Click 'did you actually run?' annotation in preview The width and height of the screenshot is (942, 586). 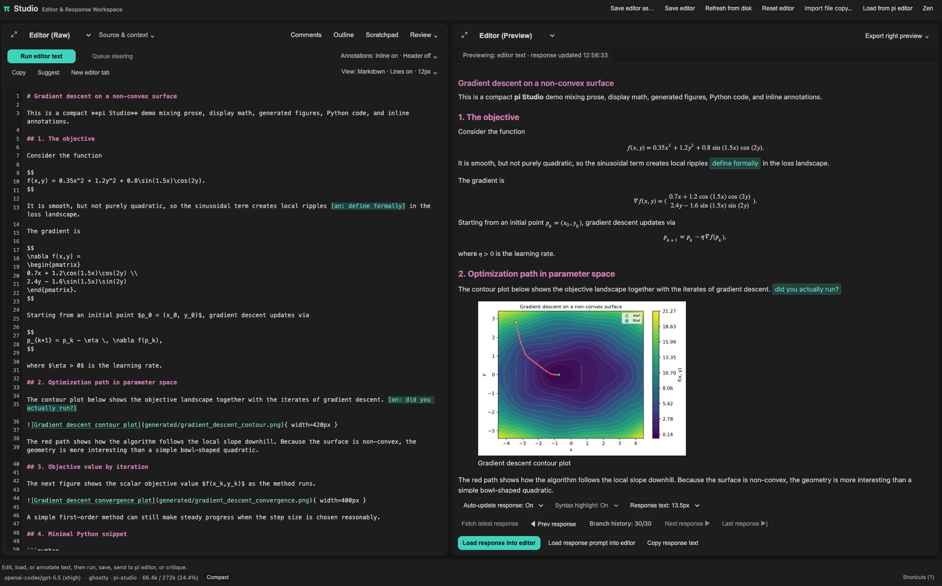(807, 290)
